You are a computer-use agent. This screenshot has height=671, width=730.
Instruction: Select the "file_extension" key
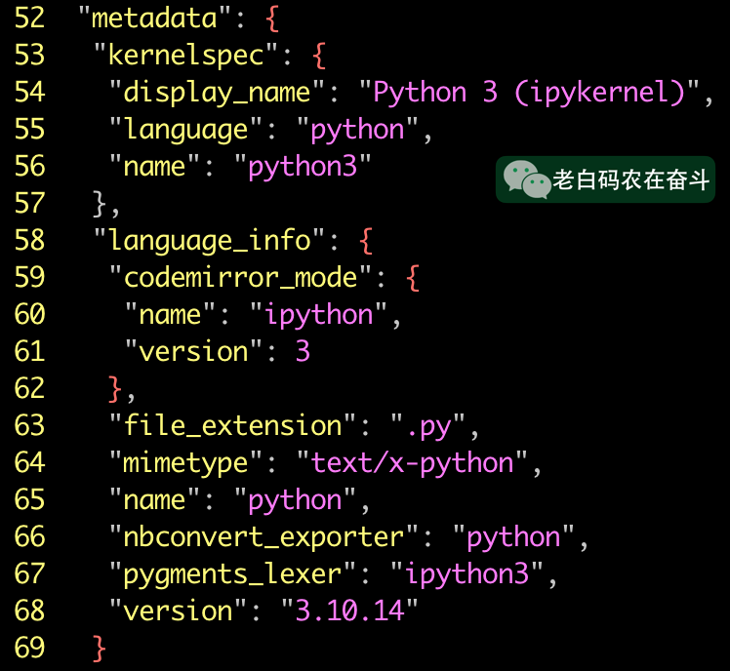click(232, 426)
